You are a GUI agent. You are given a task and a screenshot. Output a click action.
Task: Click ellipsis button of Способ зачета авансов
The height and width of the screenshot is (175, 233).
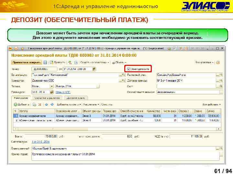point(221,92)
